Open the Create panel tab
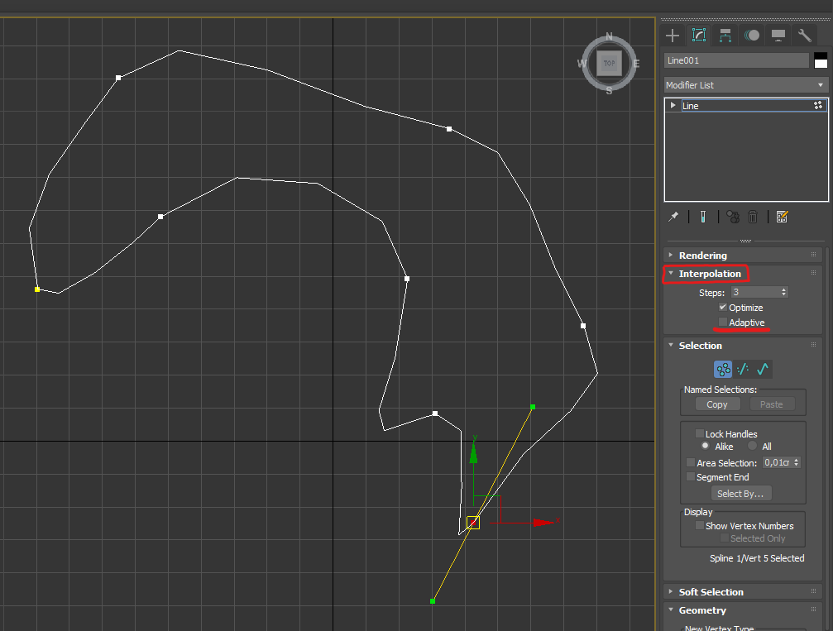The height and width of the screenshot is (631, 833). coord(673,35)
